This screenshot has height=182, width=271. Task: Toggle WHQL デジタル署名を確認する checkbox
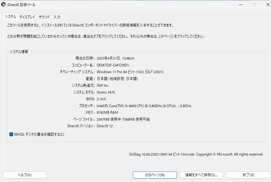point(11,134)
